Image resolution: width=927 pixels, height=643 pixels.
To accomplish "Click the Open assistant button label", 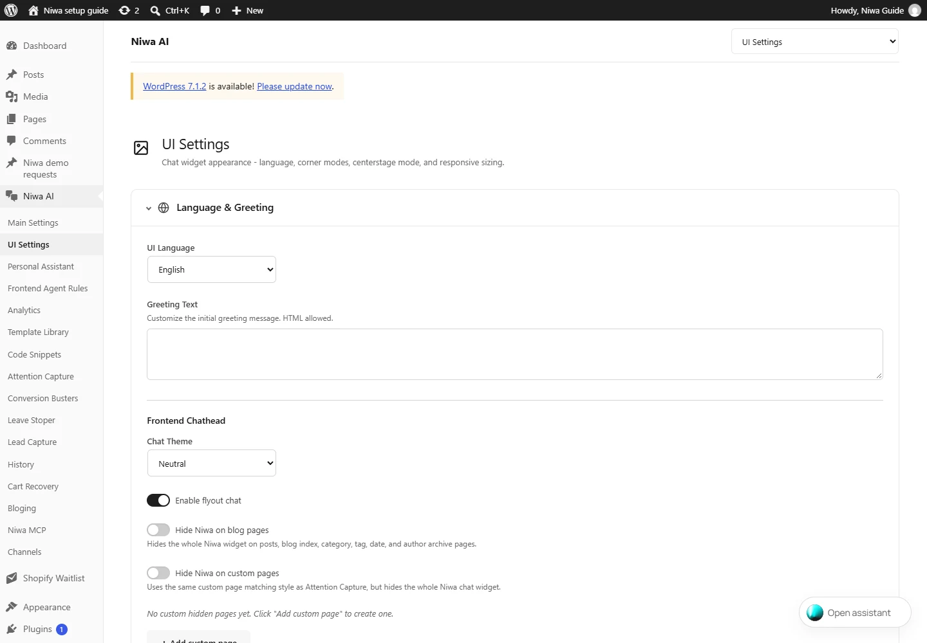I will [x=859, y=613].
